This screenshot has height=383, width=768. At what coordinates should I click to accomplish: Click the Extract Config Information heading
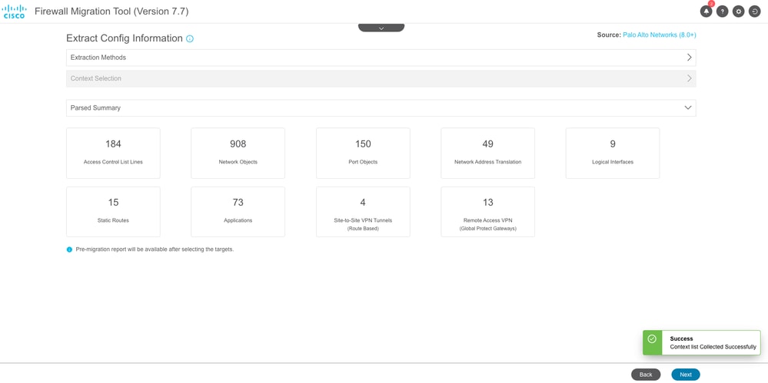point(125,38)
